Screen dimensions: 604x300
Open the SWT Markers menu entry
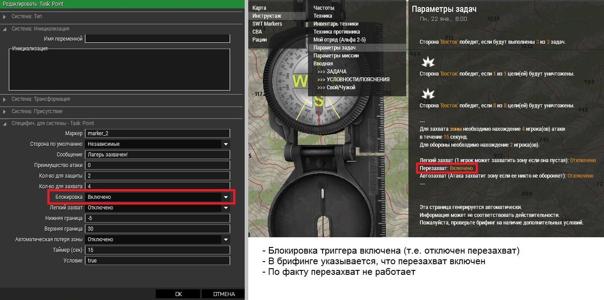267,24
